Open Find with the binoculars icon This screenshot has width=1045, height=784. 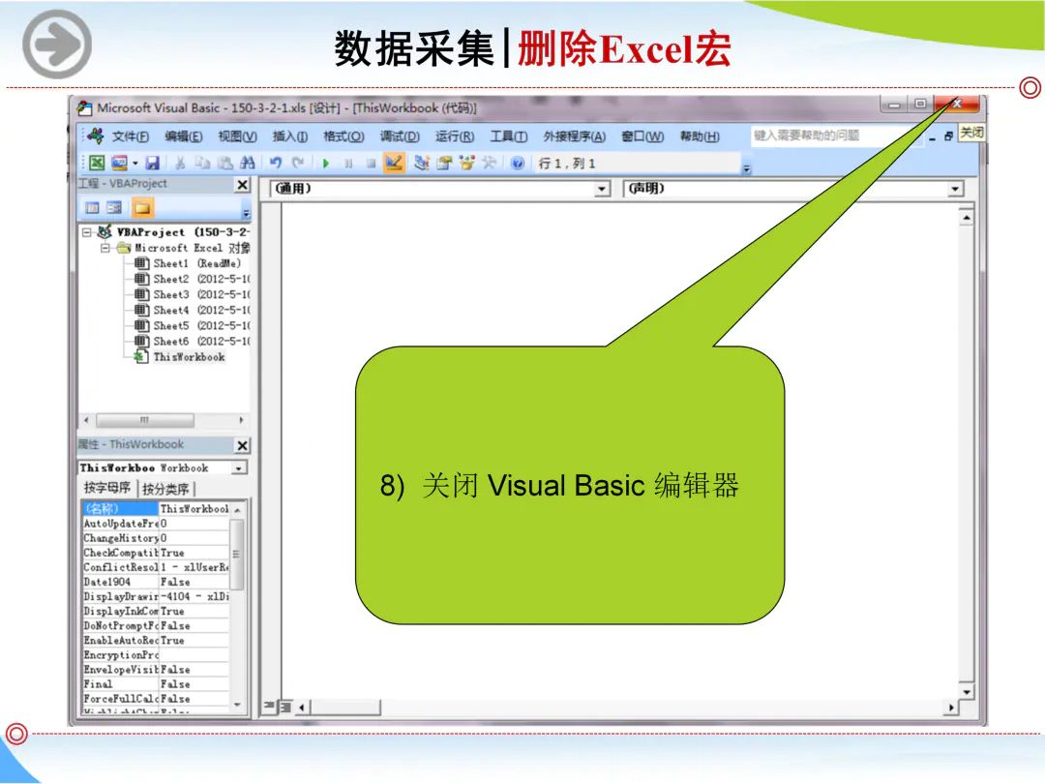click(248, 163)
